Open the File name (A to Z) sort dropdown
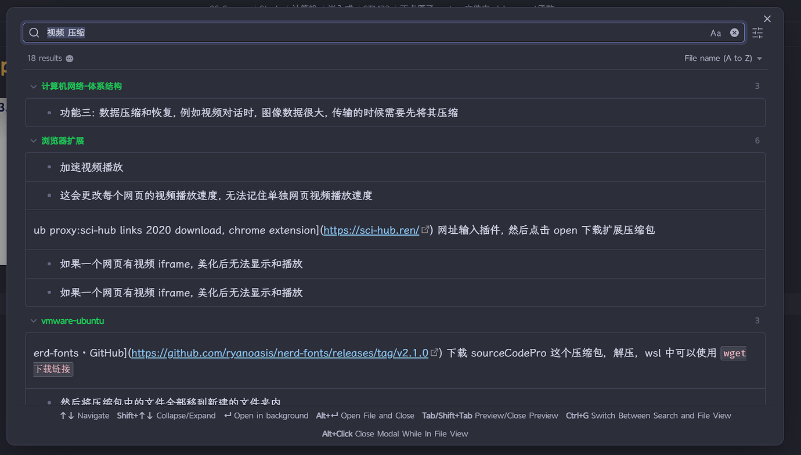Viewport: 801px width, 455px height. [x=723, y=58]
